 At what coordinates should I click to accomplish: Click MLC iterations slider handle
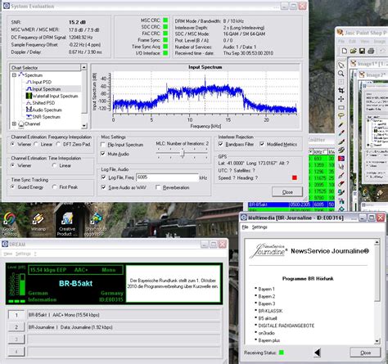183,153
